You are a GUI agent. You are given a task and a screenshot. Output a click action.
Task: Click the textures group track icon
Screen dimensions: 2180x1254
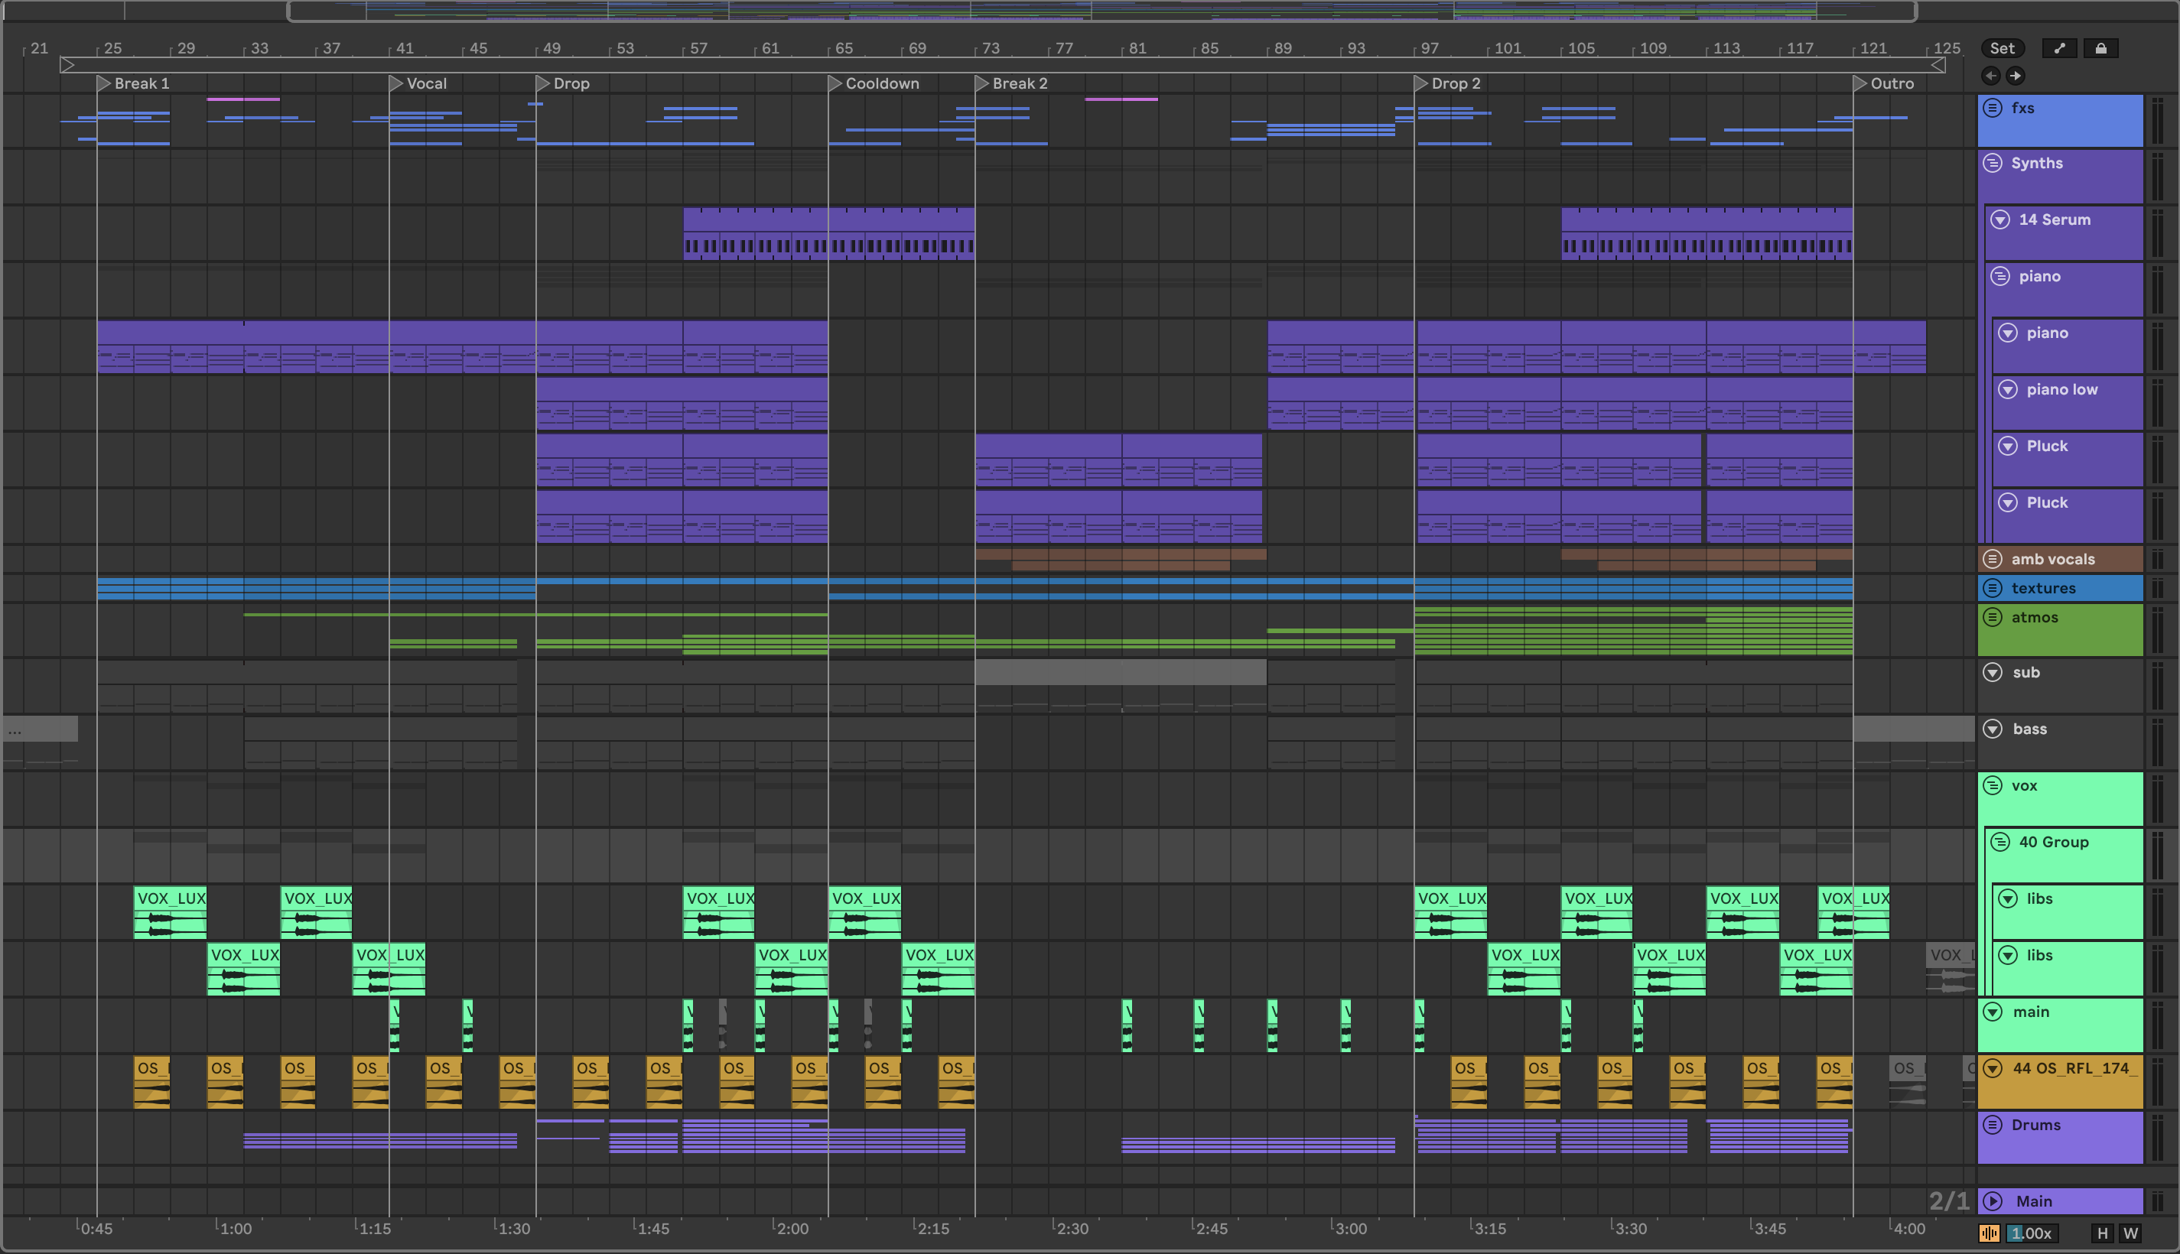click(1993, 587)
